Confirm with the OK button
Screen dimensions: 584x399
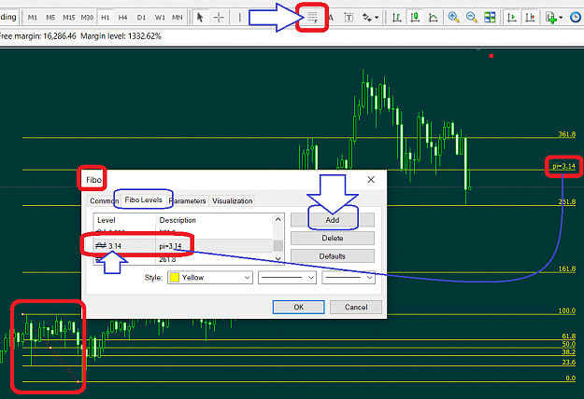click(299, 308)
